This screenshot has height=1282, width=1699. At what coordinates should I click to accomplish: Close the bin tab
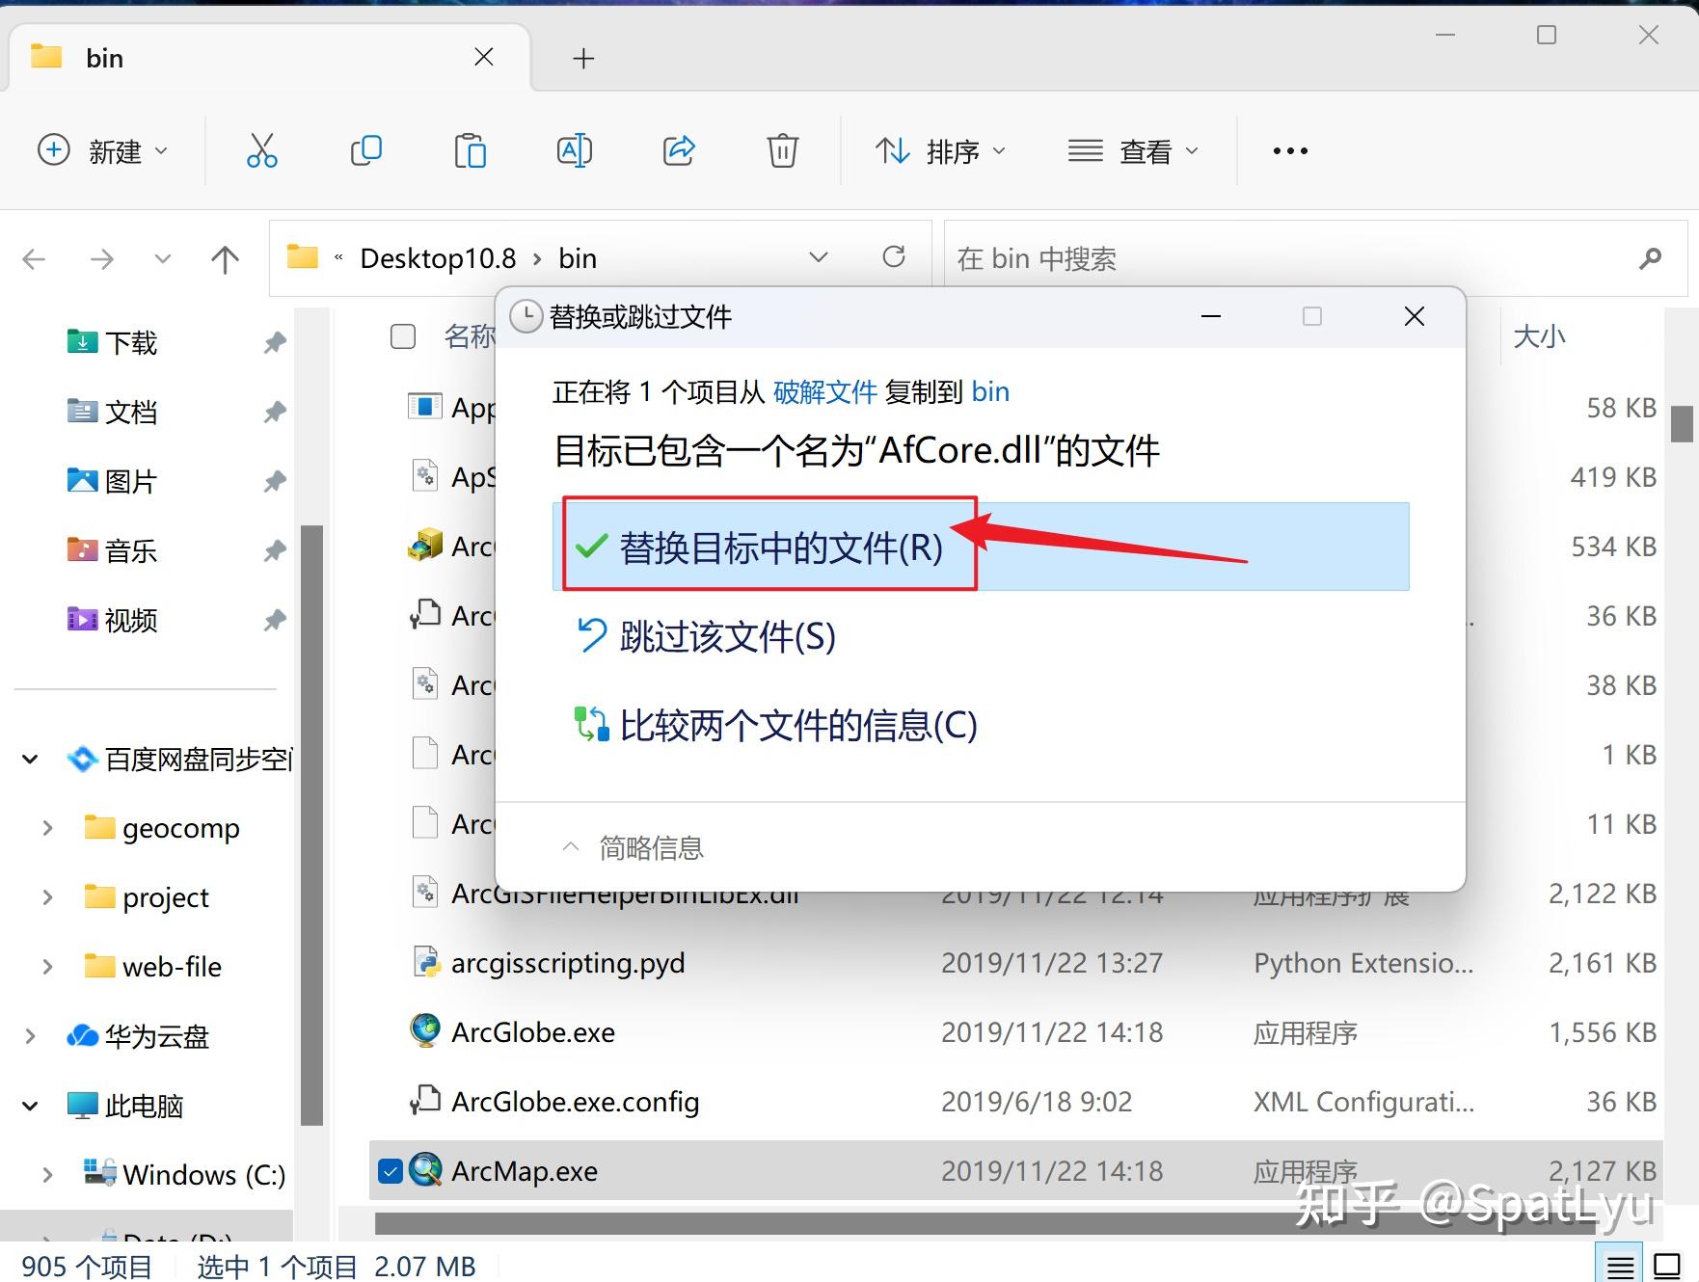click(484, 57)
